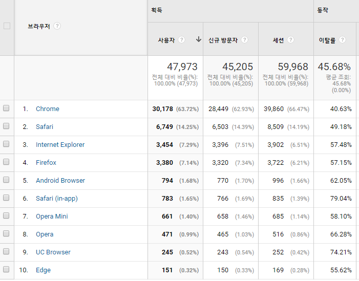Select average bounce rate 45.68%
The width and height of the screenshot is (359, 281).
coord(334,67)
